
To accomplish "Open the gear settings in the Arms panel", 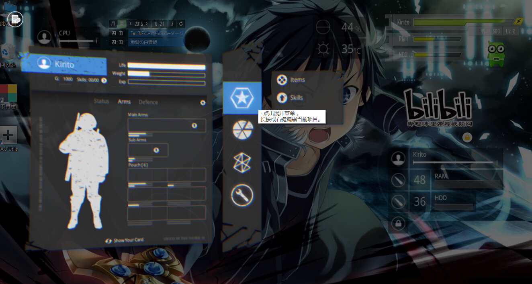I will 203,102.
